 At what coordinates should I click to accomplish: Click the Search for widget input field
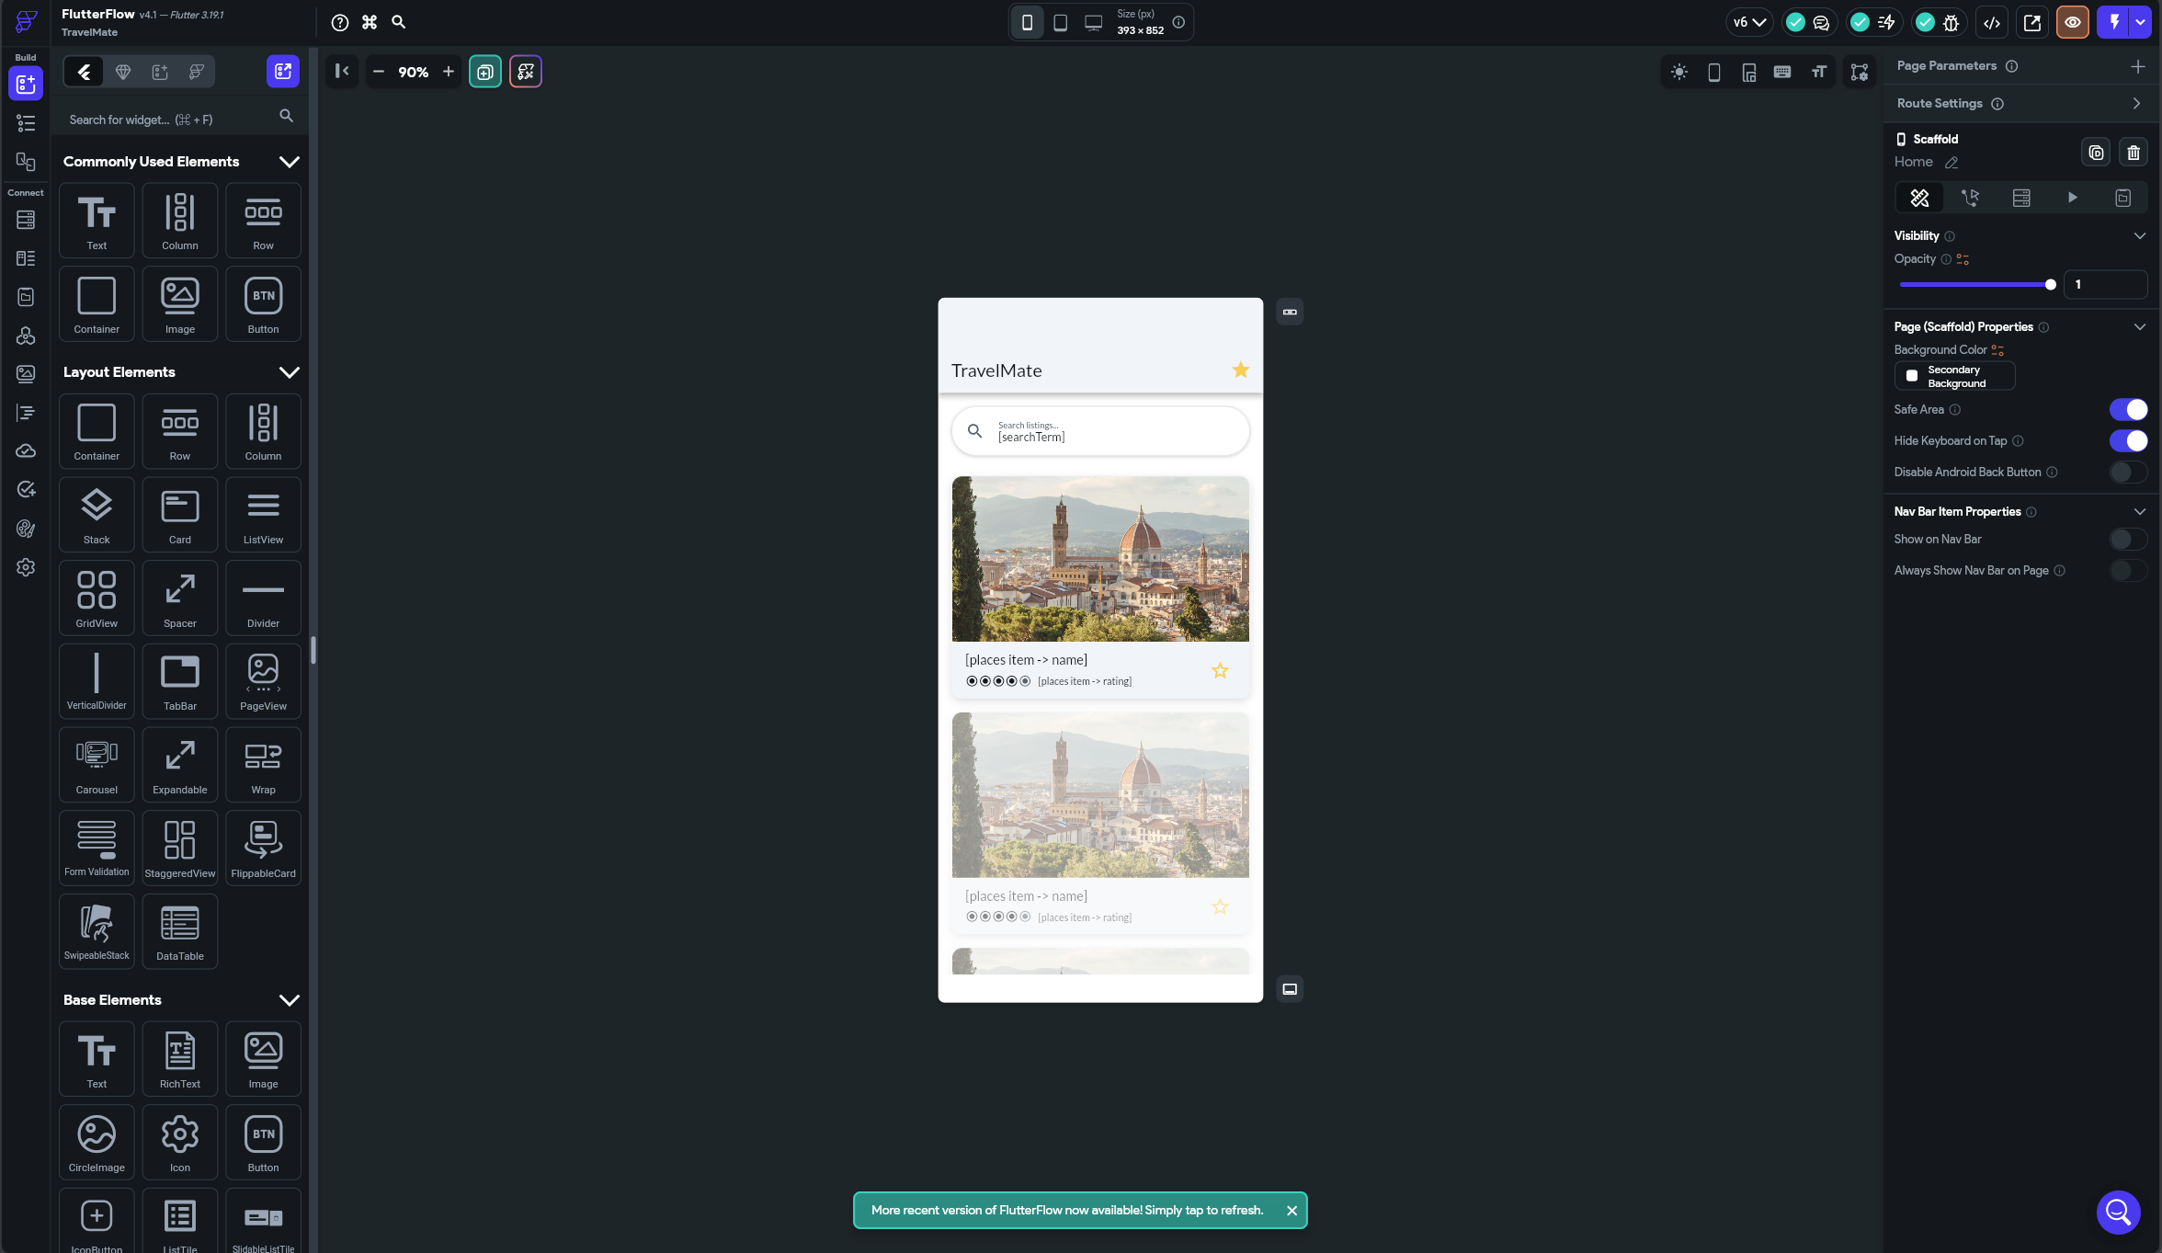[x=171, y=120]
